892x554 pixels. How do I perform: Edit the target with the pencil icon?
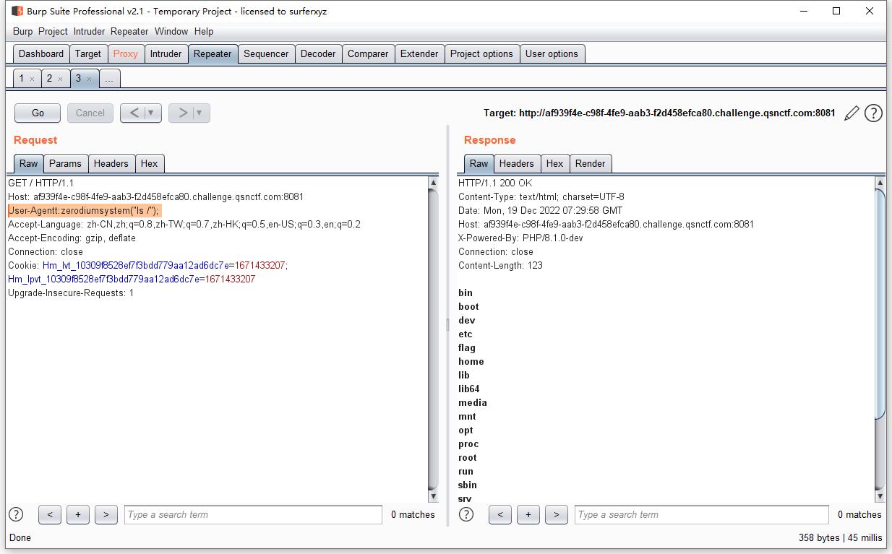[x=852, y=113]
